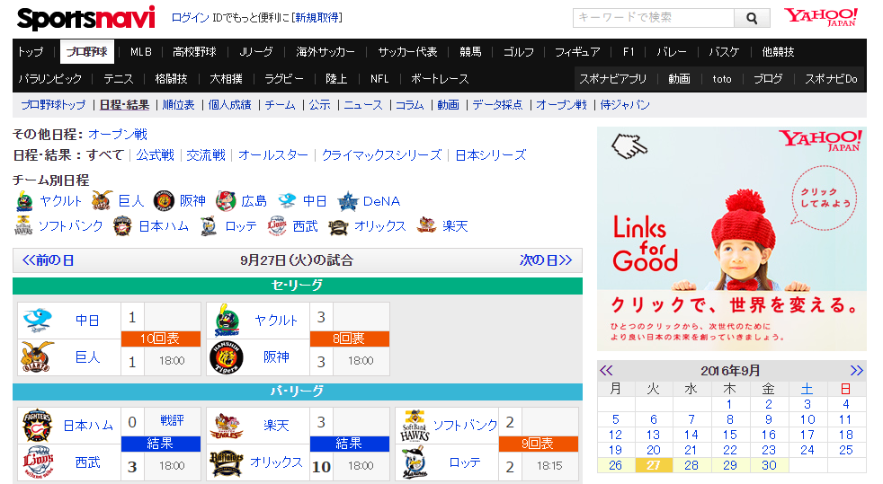883x484 pixels.
Task: Filter results by 交流戦
Action: coord(206,155)
